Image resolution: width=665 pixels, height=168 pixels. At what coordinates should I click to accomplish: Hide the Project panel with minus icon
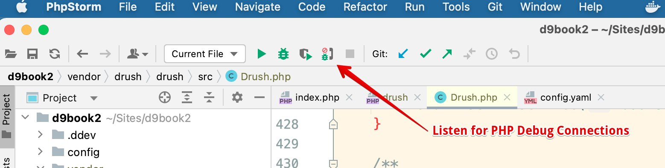tap(260, 98)
